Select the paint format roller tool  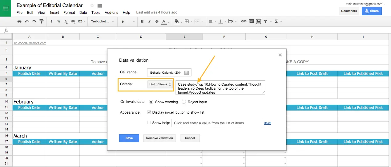[x=42, y=21]
